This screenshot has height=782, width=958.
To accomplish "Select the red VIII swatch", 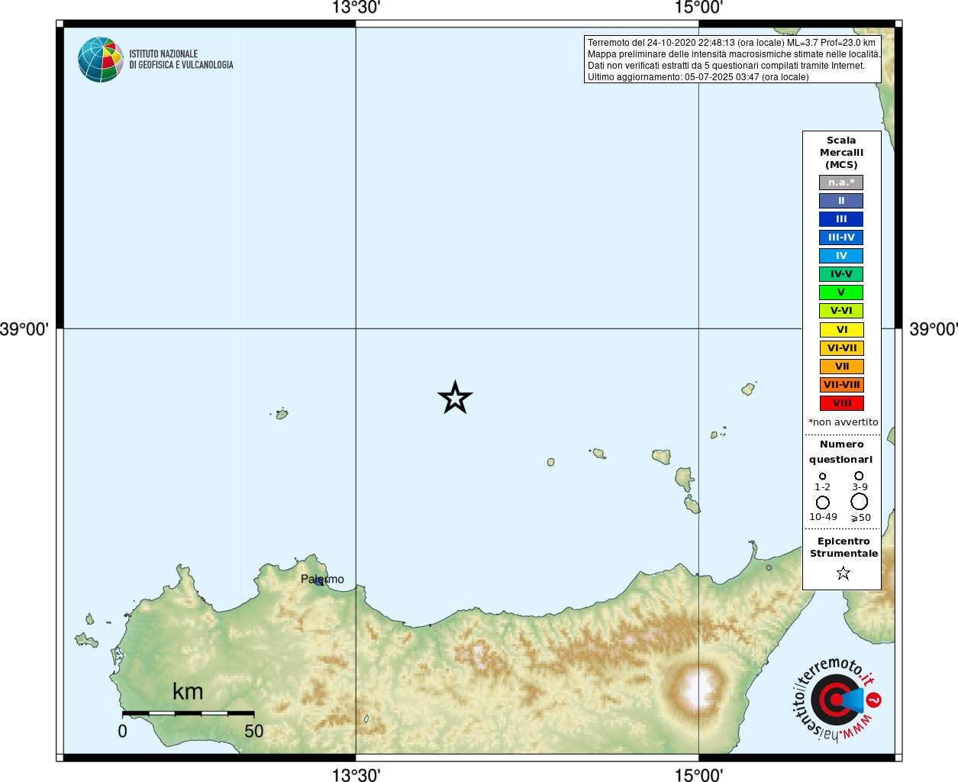I will tap(841, 403).
